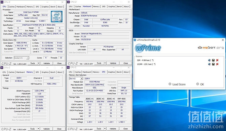Click the Multiplier value x 44.0 (8 - 47)
The image size is (226, 131).
click(22, 46)
